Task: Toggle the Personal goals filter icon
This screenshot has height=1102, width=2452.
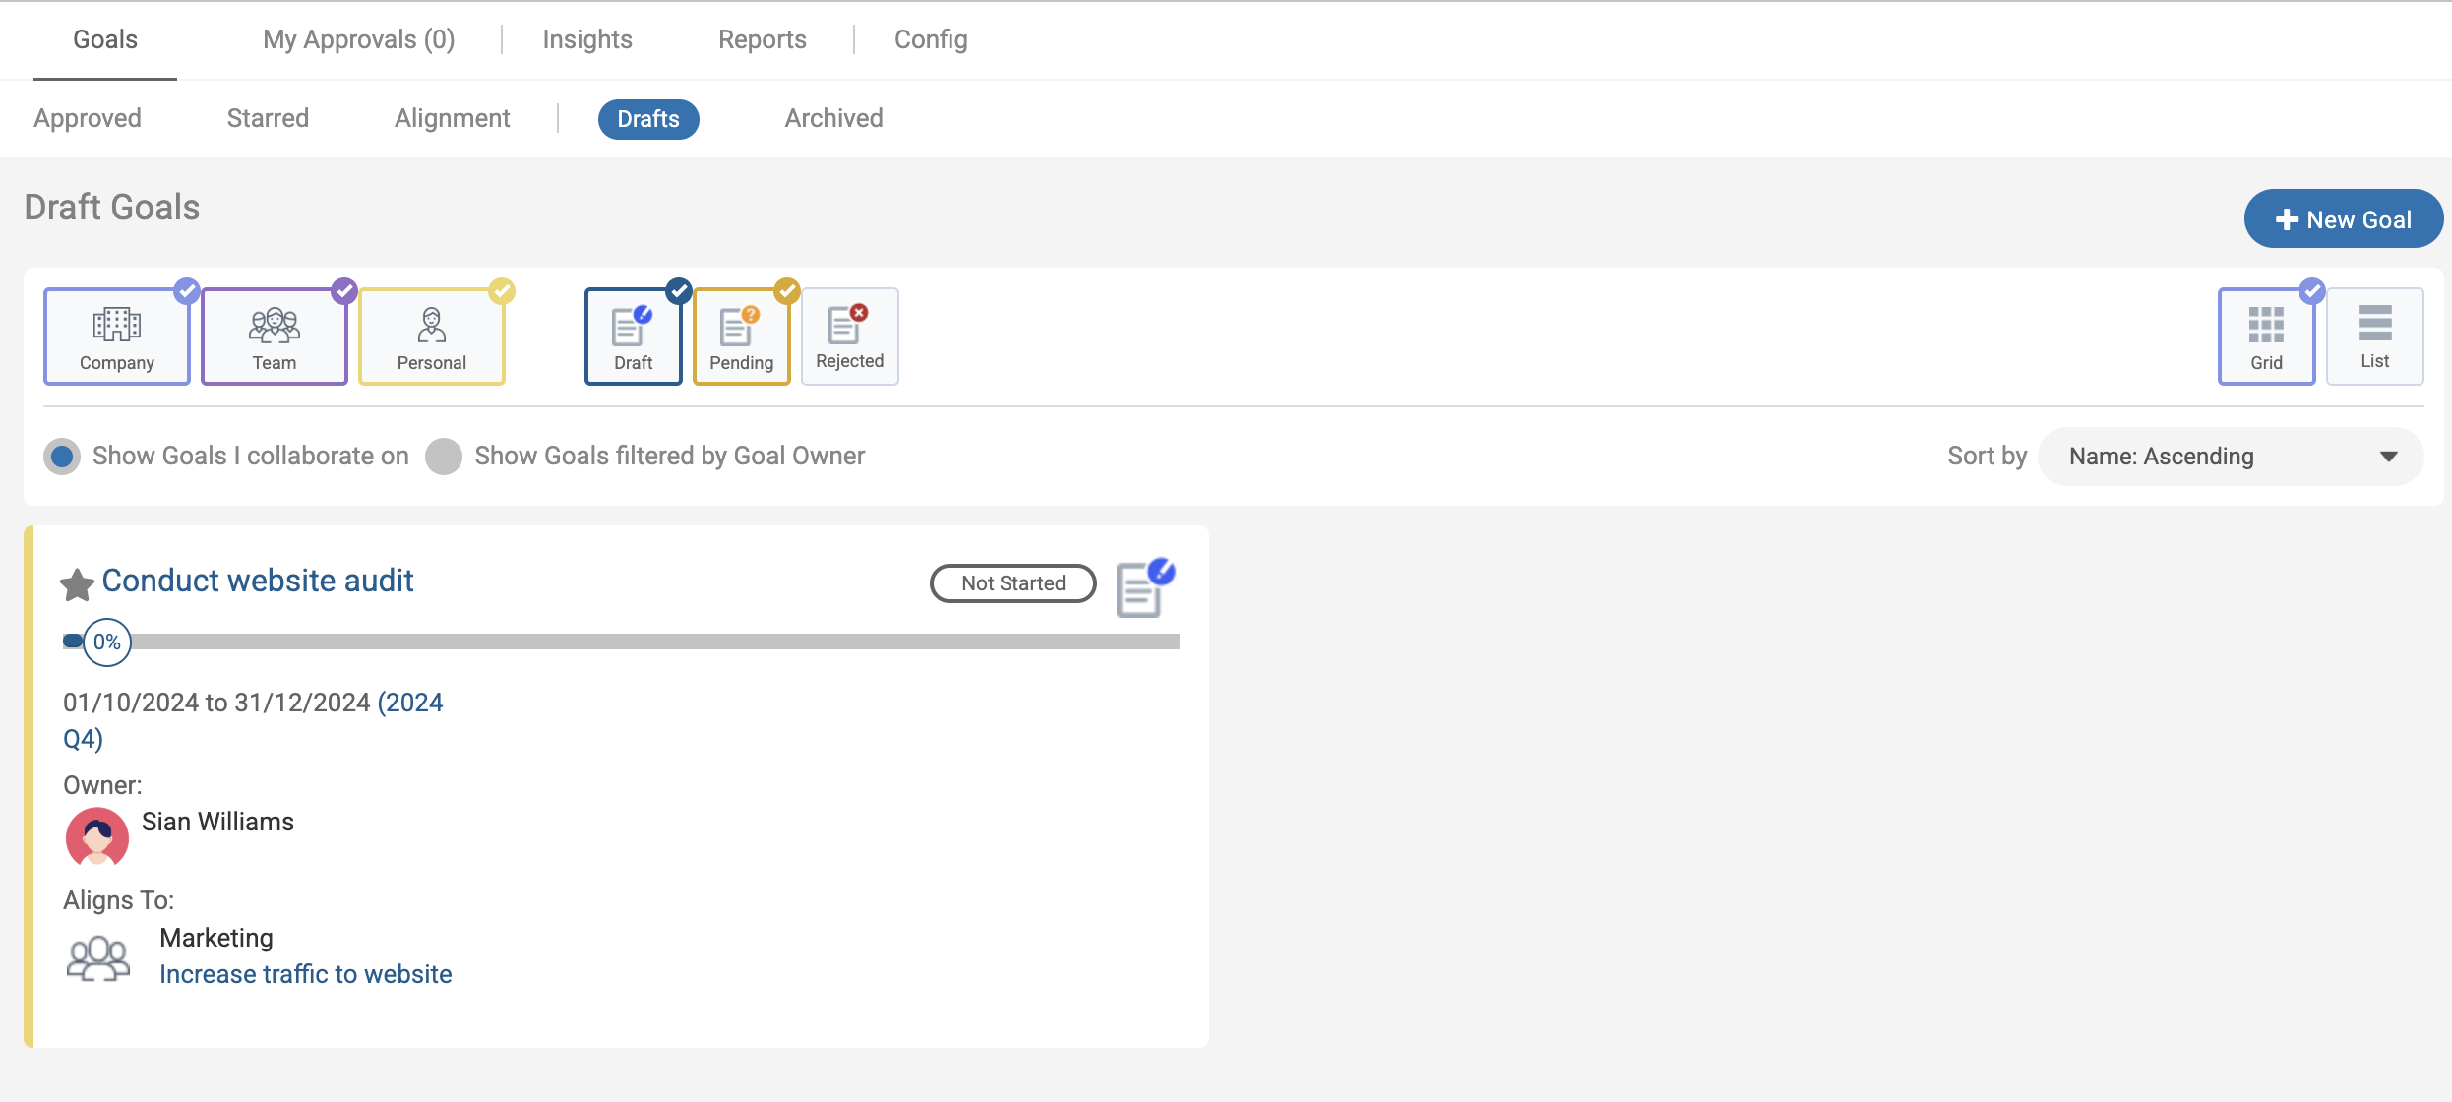Action: 431,336
